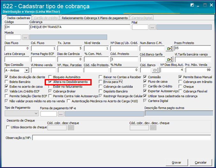Uncheck Altera no Desdobramento
Screen dimensions: 216x168
tap(50, 82)
